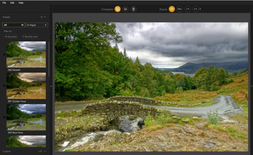Toggle favourite star for 000 Neutral
Viewport: 253px width, 155px height.
pyautogui.click(x=4, y=55)
